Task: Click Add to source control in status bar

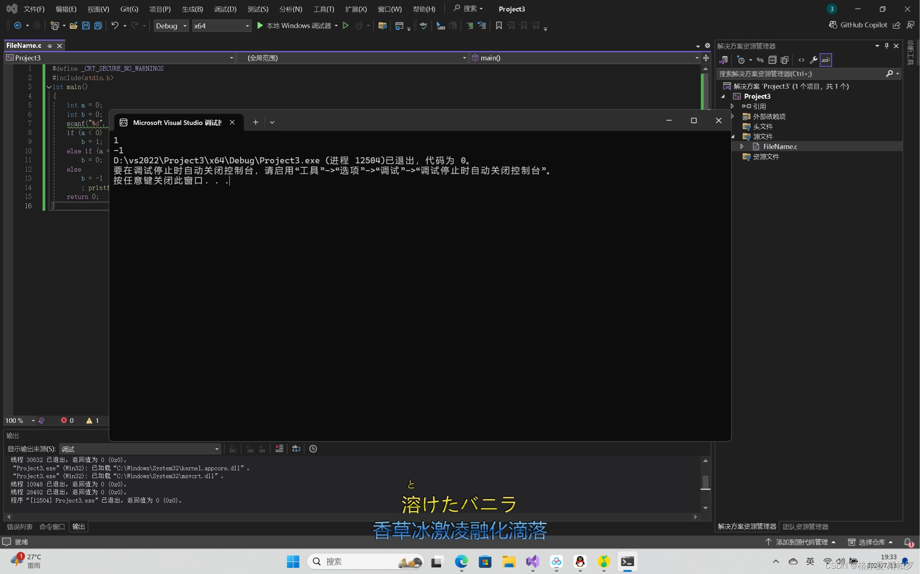Action: (800, 542)
